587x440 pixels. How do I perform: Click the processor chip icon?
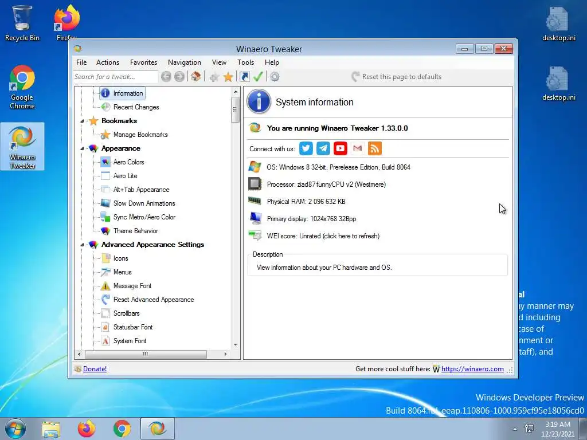point(255,184)
